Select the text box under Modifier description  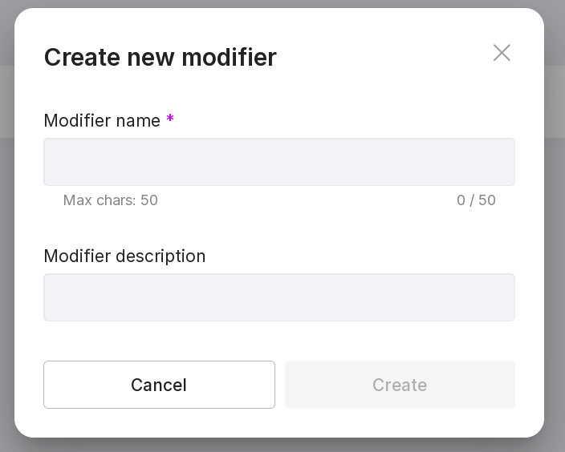coord(279,297)
